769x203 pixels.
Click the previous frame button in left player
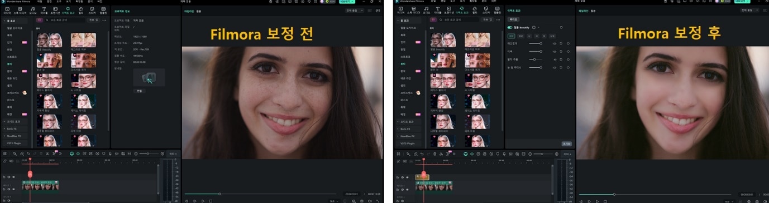(x=186, y=201)
